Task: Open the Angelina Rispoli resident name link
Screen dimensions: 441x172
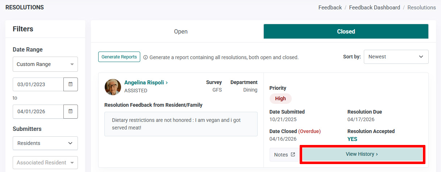Action: 144,83
